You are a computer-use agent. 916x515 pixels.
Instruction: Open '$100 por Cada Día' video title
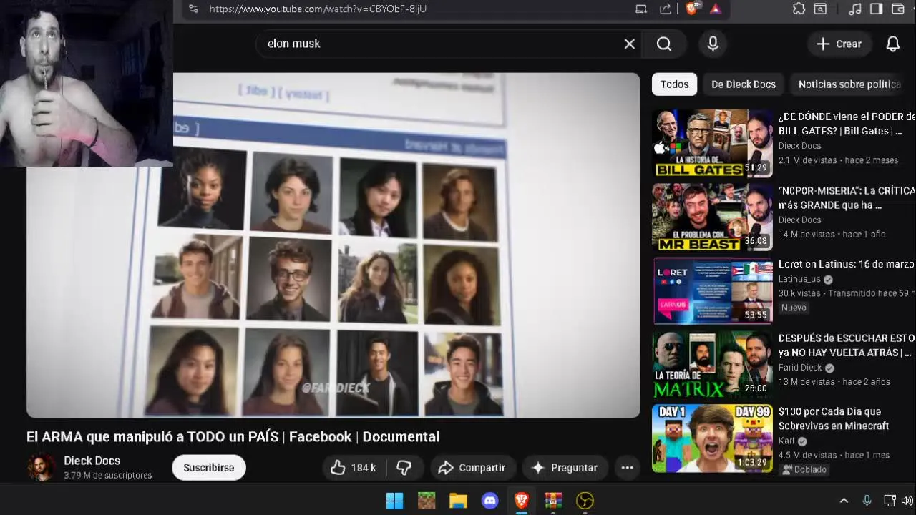click(x=834, y=418)
